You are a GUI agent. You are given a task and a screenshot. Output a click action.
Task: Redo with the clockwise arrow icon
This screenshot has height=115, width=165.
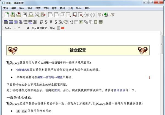coord(93,15)
